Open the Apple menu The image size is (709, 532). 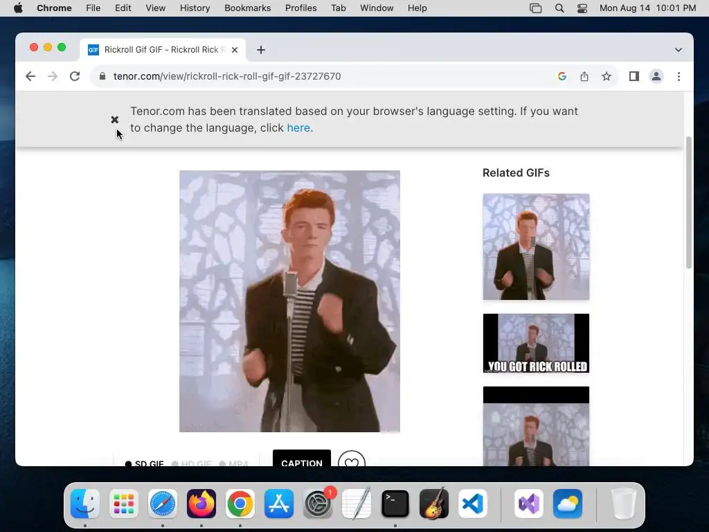[18, 8]
